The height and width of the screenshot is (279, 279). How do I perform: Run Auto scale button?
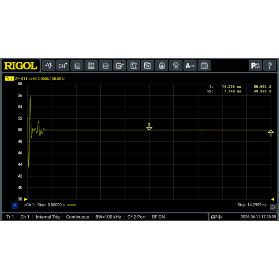pyautogui.click(x=190, y=66)
